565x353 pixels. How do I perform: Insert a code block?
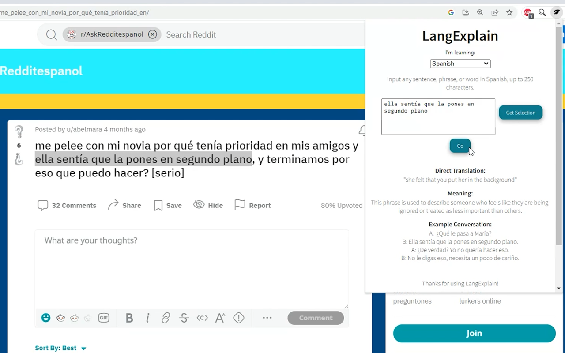[x=202, y=318]
